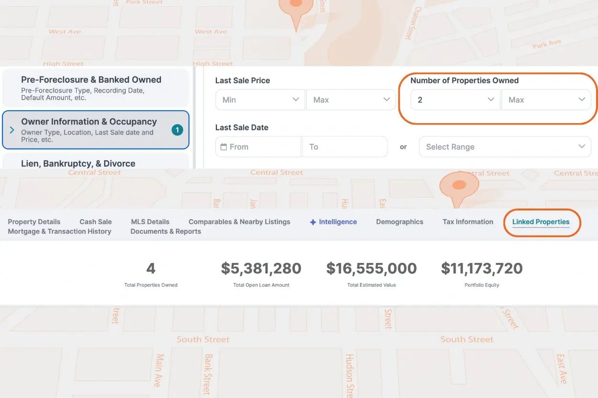Open the Number of Properties Owned Max dropdown
598x398 pixels.
click(546, 99)
